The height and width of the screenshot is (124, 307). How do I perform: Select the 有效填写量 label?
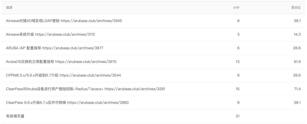[x=15, y=116]
